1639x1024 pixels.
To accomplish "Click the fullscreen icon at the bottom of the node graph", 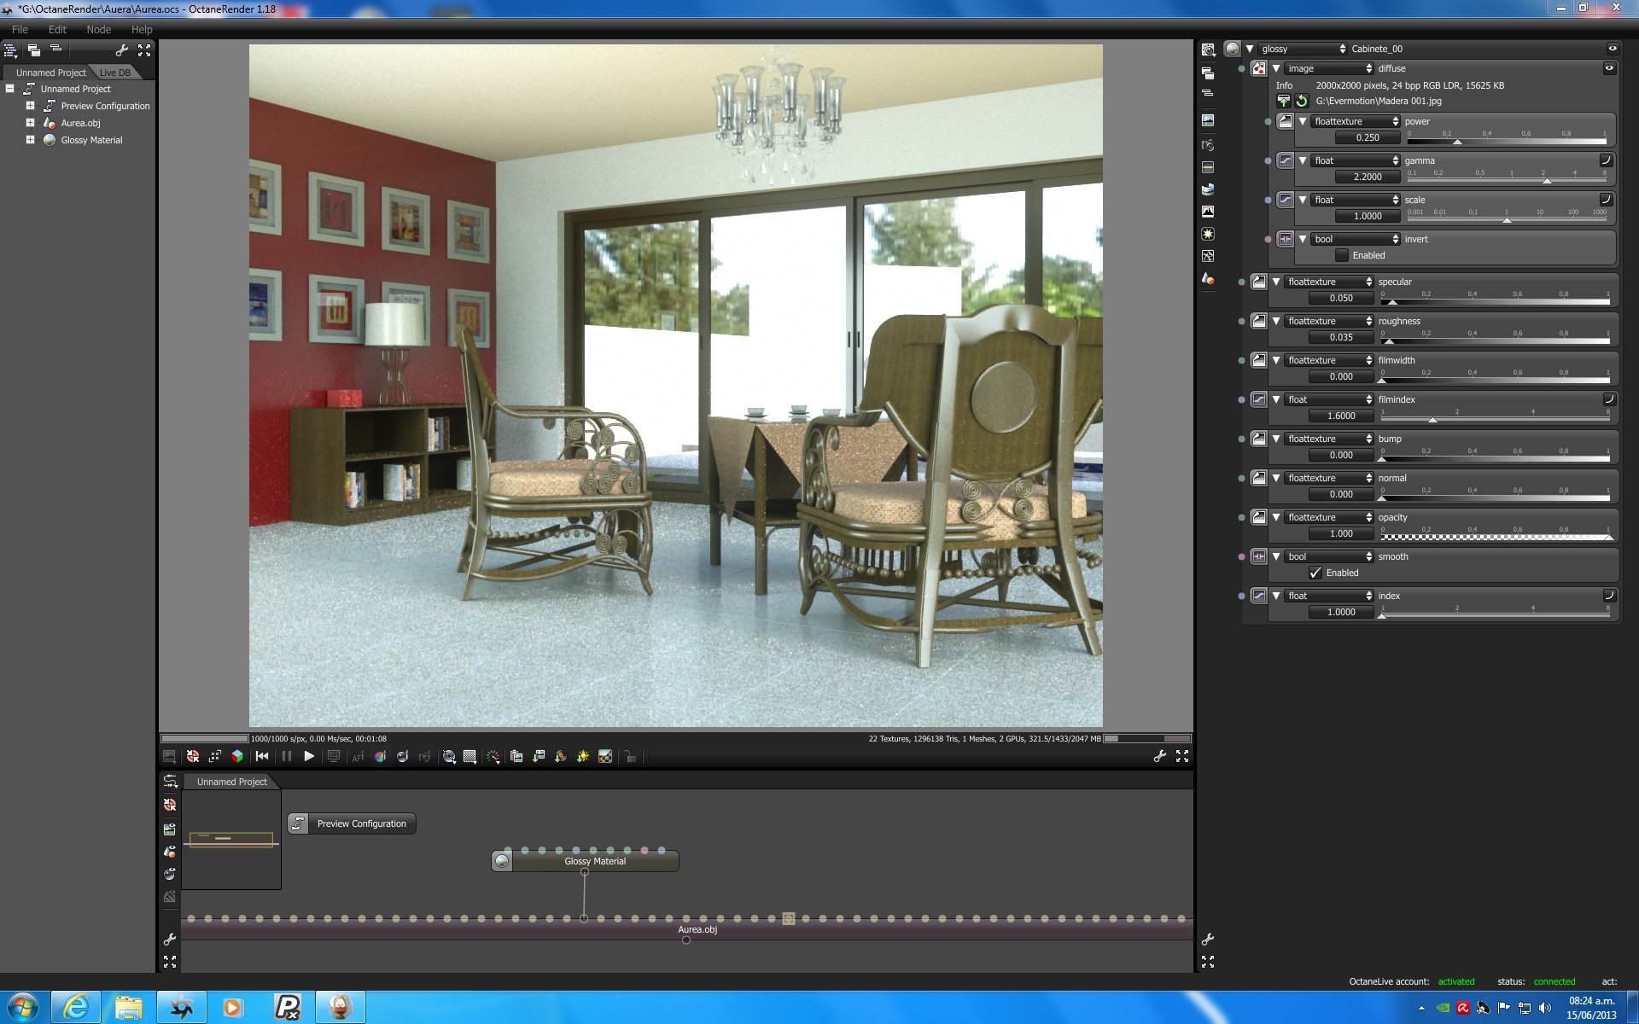I will point(170,962).
